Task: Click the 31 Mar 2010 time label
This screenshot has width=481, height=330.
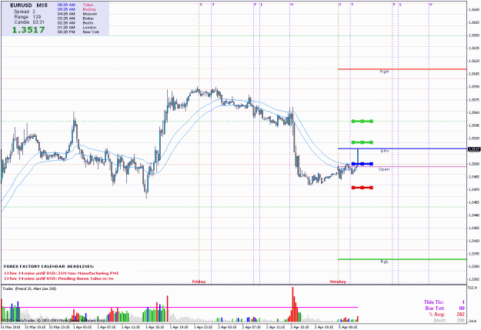Action: (11, 327)
